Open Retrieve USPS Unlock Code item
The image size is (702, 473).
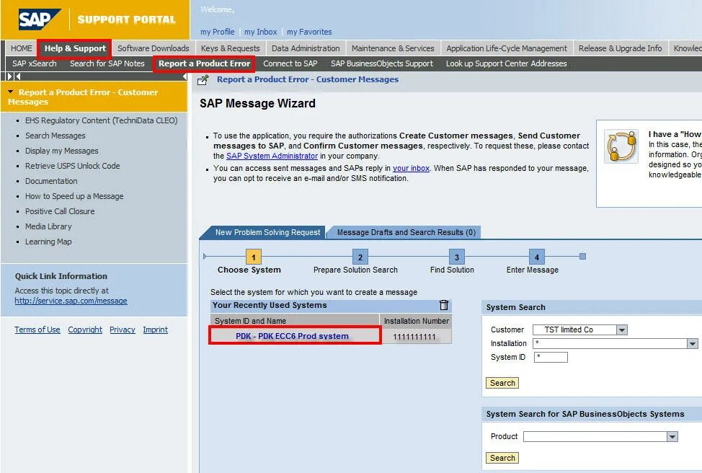[73, 166]
